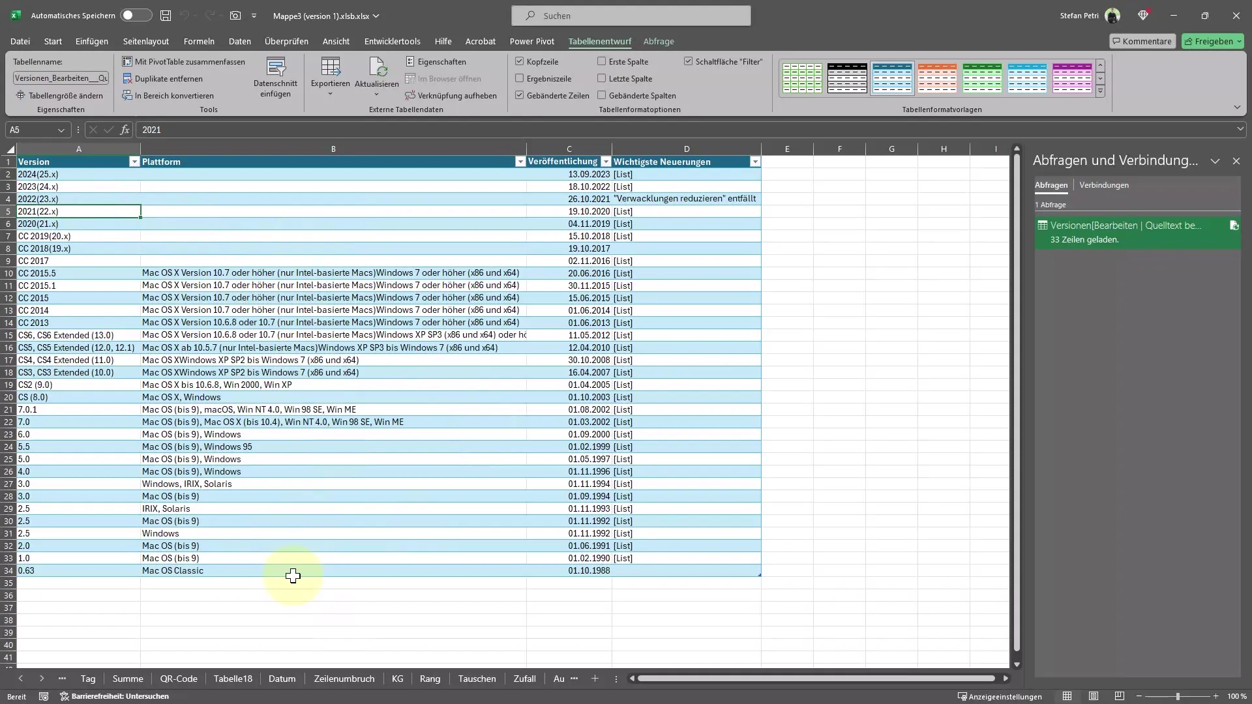Viewport: 1252px width, 704px height.
Task: Open the Version column filter dropdown
Action: (x=134, y=162)
